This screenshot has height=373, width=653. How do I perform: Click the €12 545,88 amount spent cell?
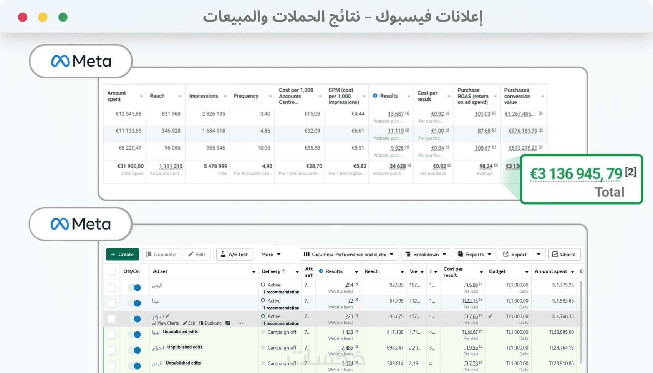tap(128, 114)
